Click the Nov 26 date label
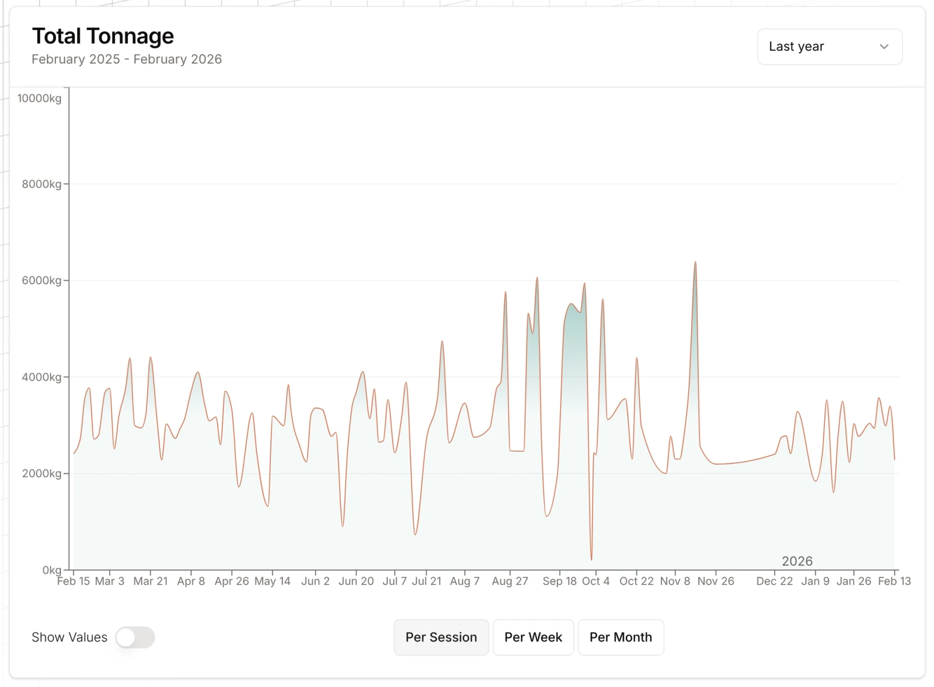The image size is (934, 687). (x=716, y=581)
